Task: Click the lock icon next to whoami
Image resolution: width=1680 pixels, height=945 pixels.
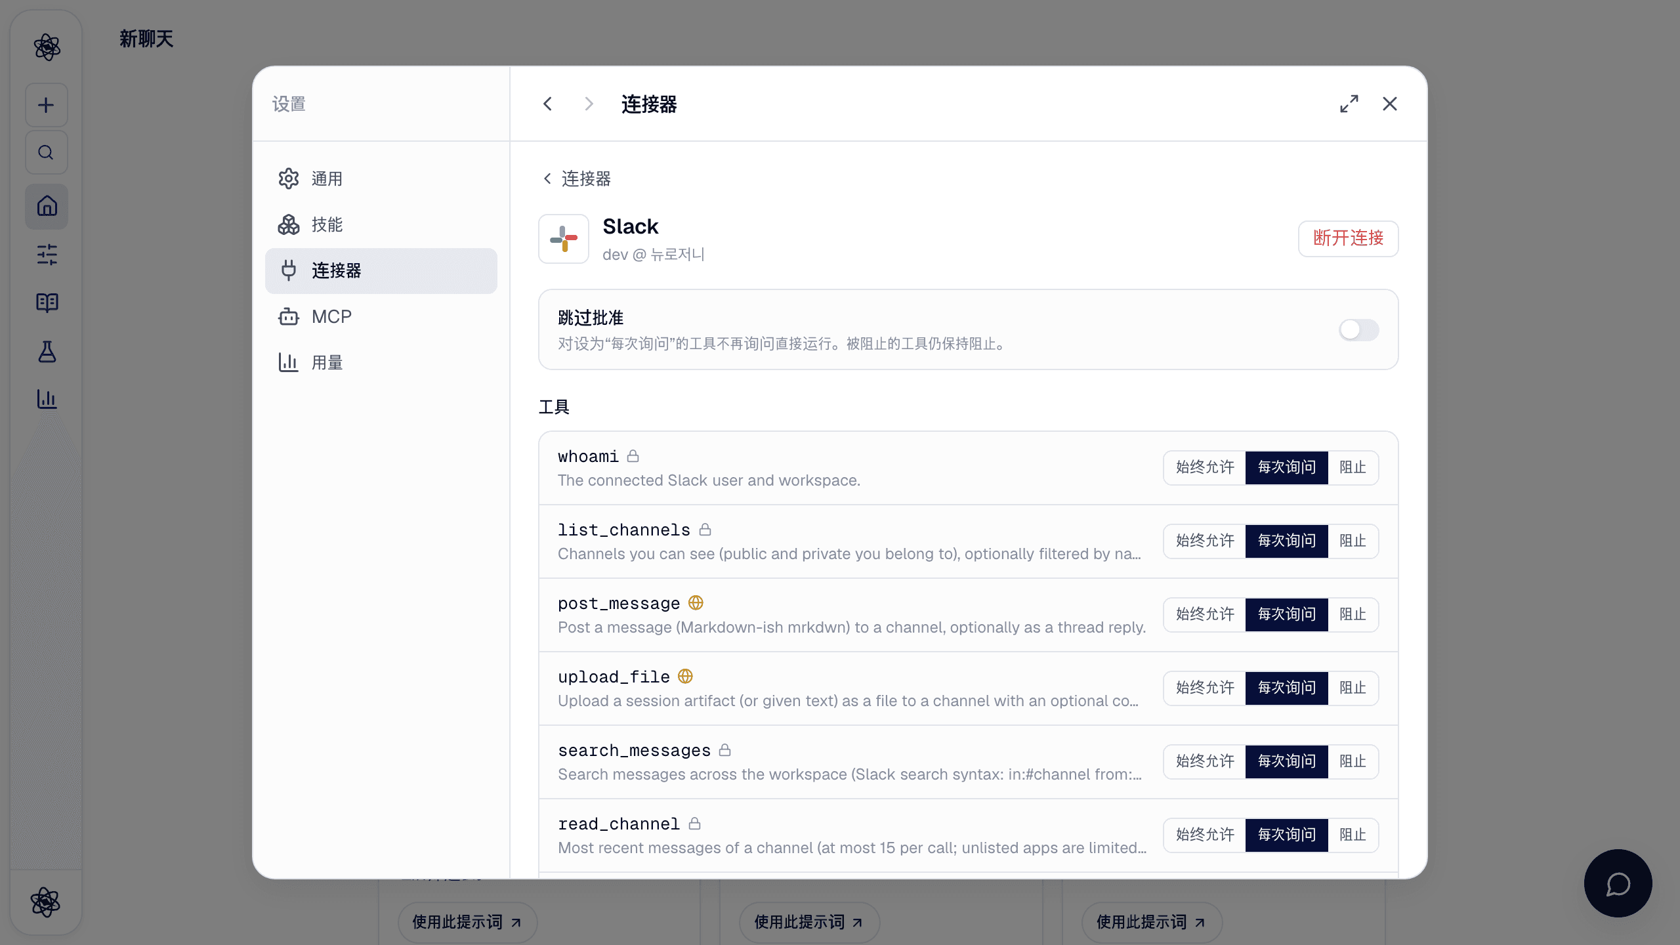Action: 633,455
